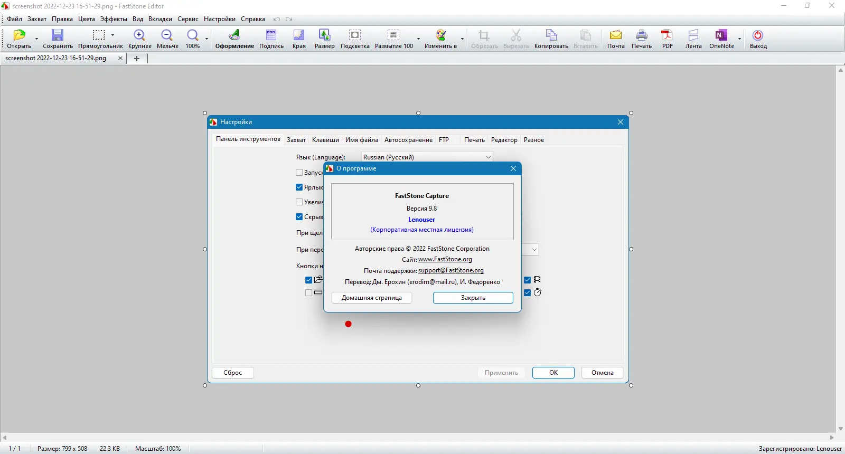Viewport: 845px width, 454px height.
Task: Click the Лента toolbar icon
Action: [693, 35]
